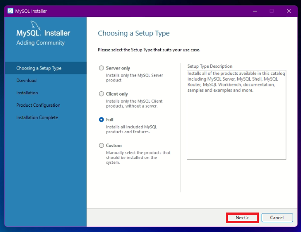Select Installation Complete in the sidebar
The width and height of the screenshot is (301, 232).
(37, 117)
